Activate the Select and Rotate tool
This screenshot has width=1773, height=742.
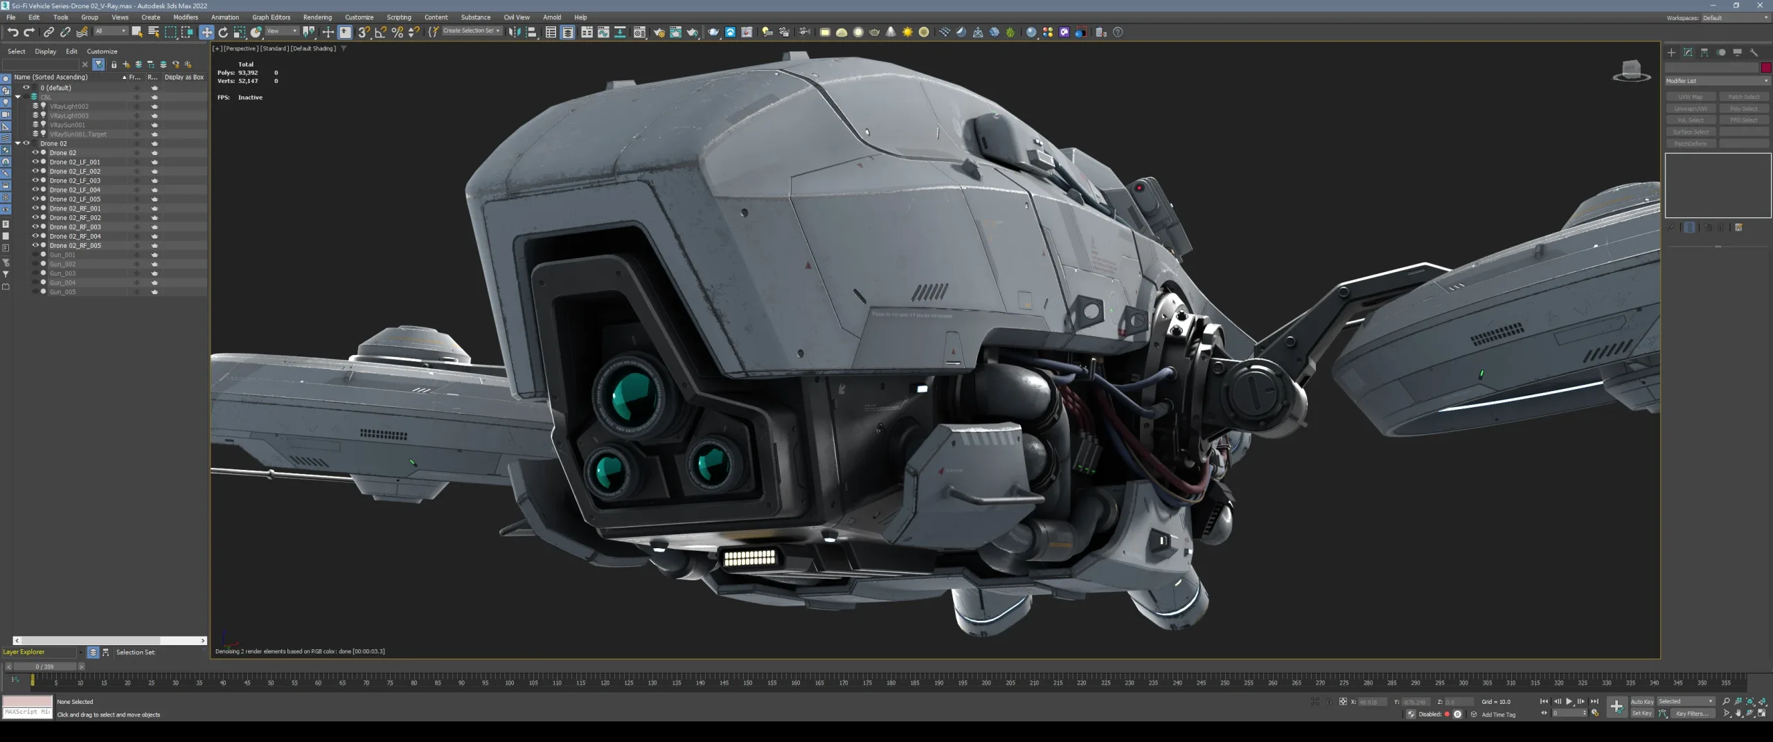coord(223,32)
